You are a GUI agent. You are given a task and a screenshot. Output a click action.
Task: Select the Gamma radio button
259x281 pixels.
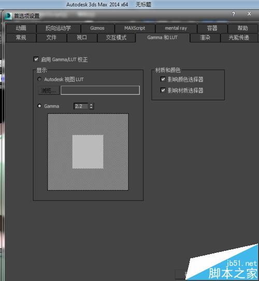coord(39,106)
